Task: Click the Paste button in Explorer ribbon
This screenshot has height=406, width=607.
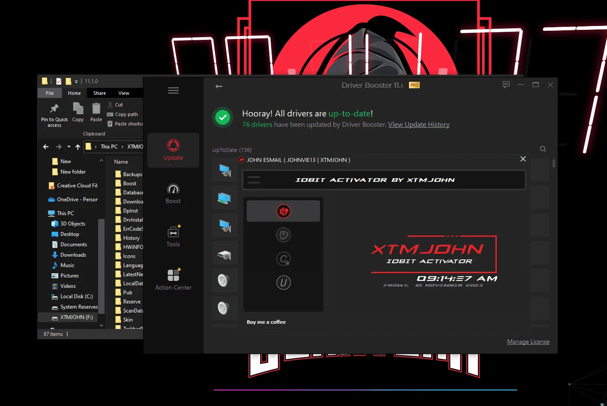Action: [x=96, y=113]
